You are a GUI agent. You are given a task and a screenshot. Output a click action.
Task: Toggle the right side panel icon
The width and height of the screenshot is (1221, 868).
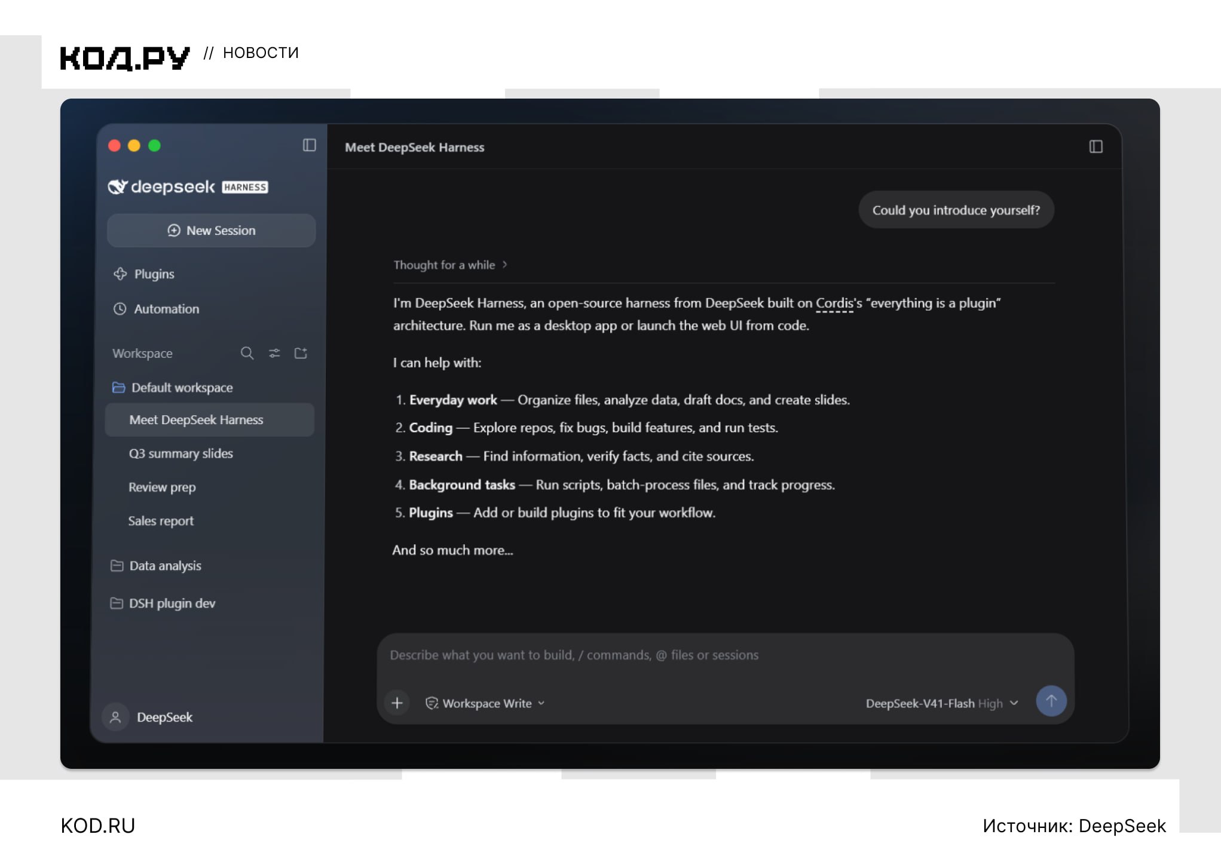click(x=1095, y=146)
